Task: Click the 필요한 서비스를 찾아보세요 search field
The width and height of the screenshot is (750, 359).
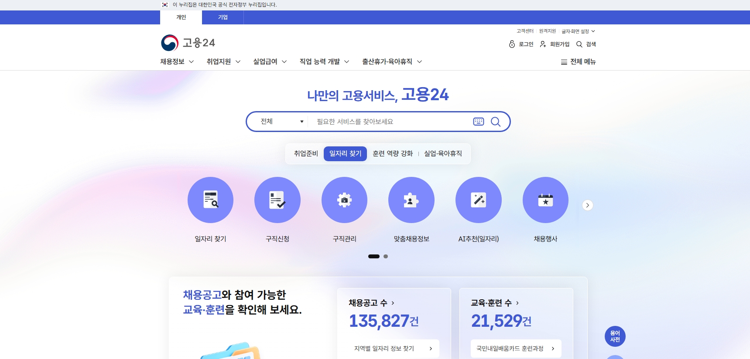Action: click(388, 122)
